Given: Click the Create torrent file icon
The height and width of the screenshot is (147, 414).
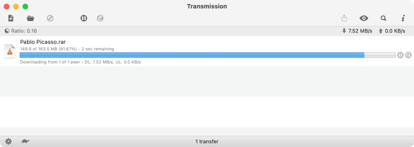Looking at the screenshot, I should (x=11, y=18).
